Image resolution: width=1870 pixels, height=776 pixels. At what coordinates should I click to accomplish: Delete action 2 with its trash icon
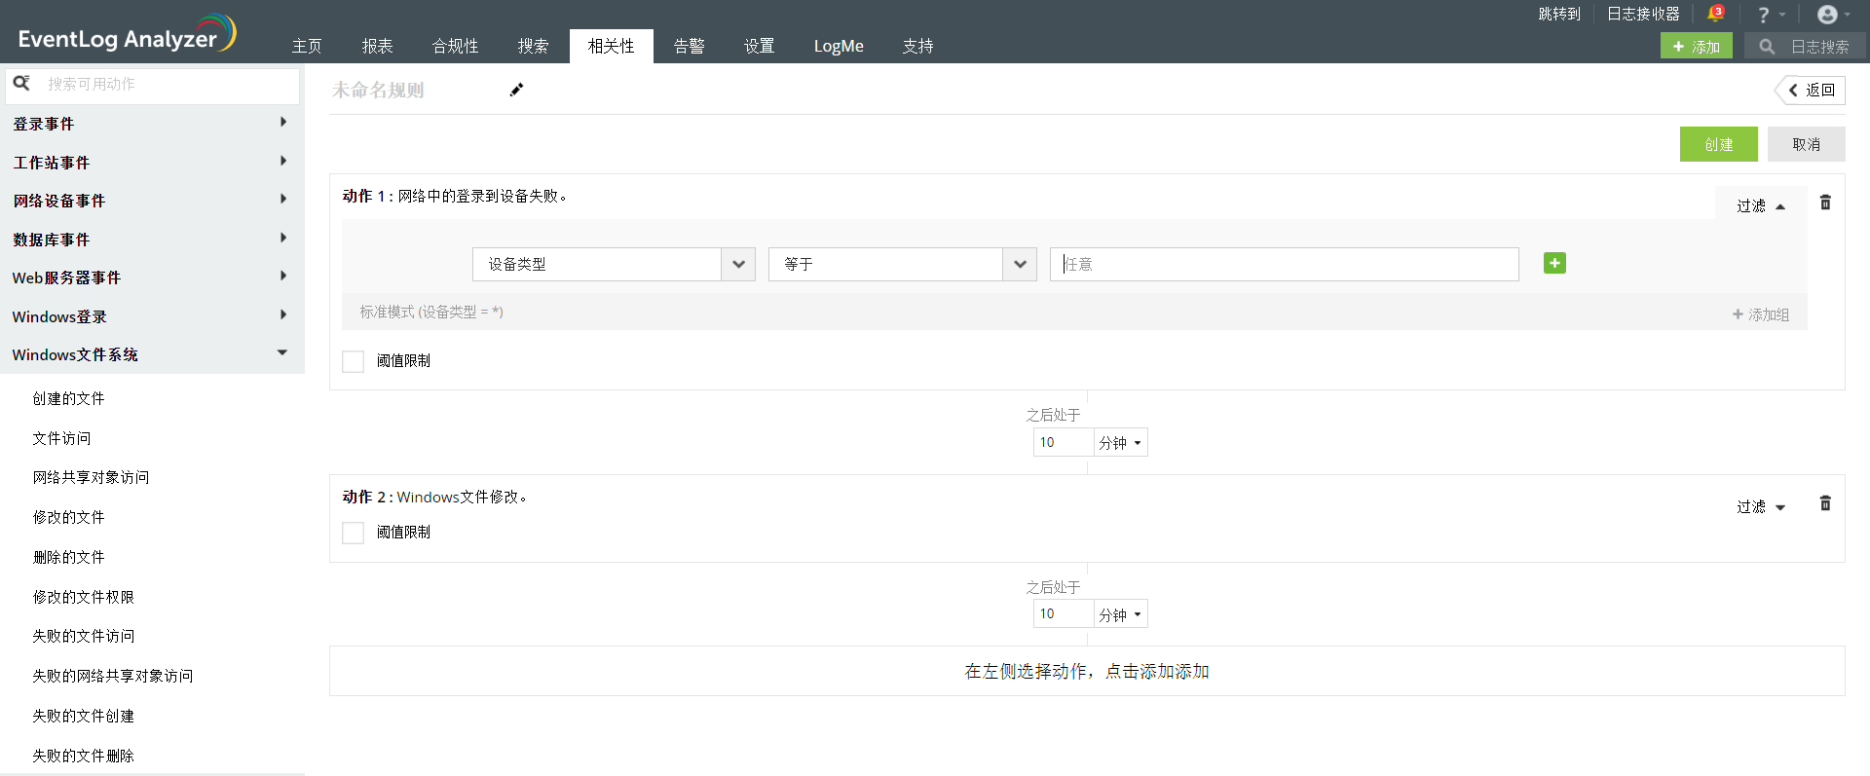1825,503
